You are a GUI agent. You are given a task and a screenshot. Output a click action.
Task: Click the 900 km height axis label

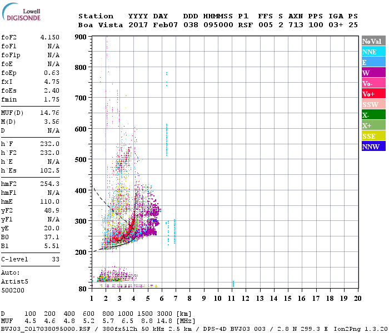(x=81, y=37)
